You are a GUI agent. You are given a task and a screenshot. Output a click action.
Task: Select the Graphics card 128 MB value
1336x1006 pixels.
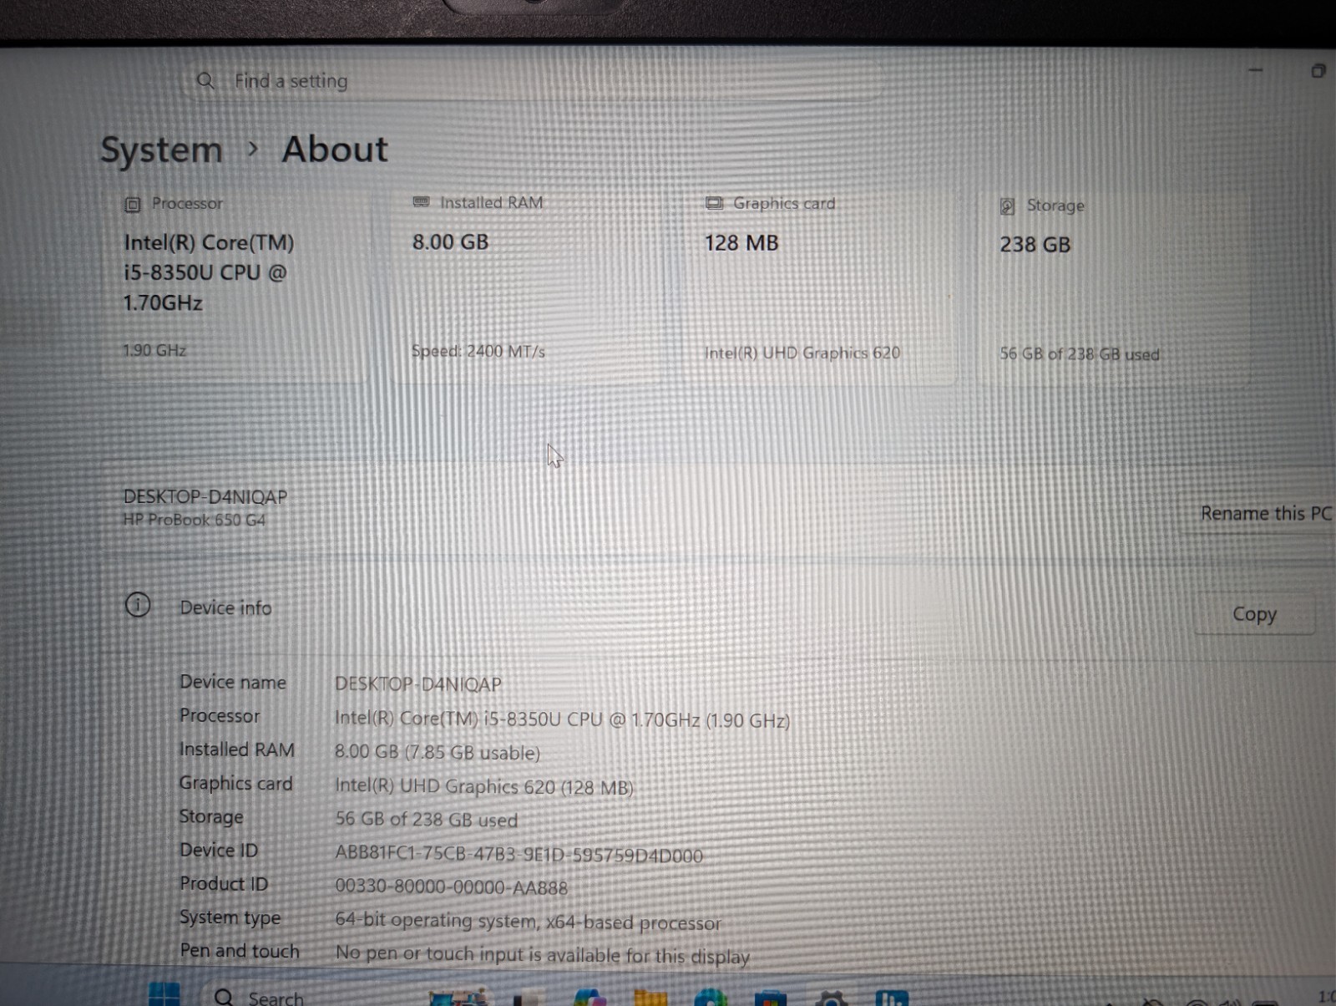(x=741, y=243)
